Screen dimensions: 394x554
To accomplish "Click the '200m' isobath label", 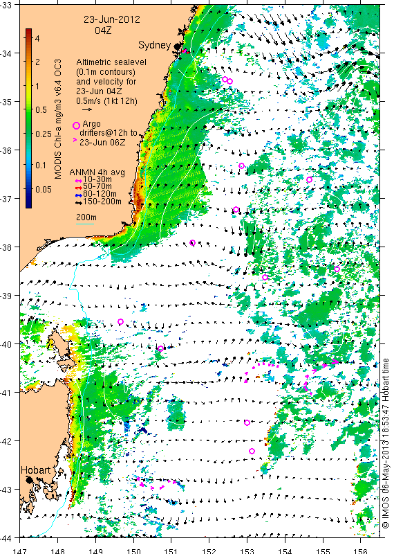I will [x=86, y=217].
